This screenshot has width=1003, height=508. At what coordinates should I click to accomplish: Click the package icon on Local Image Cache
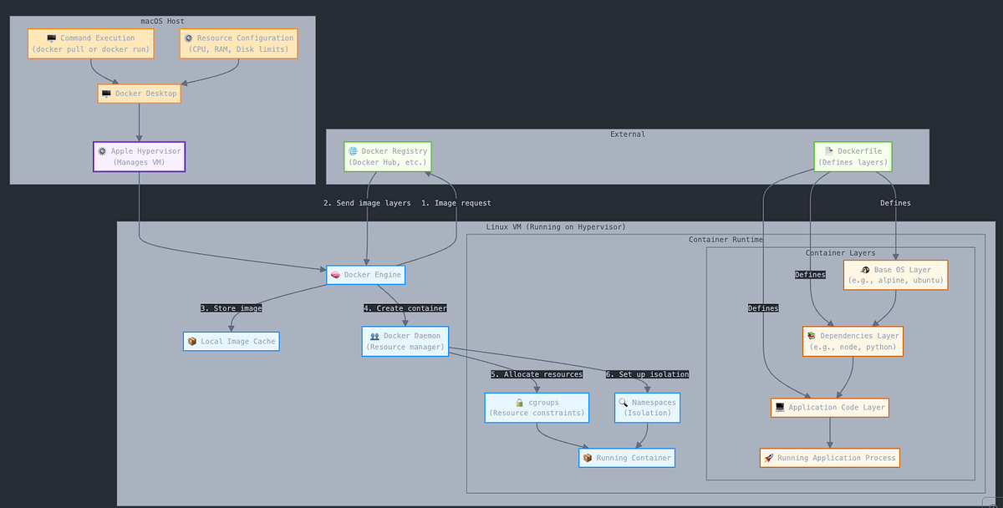pos(191,341)
